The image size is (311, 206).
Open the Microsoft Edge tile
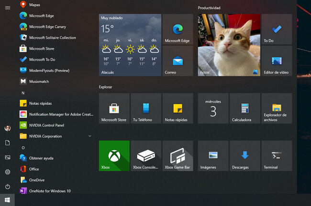coord(178,29)
